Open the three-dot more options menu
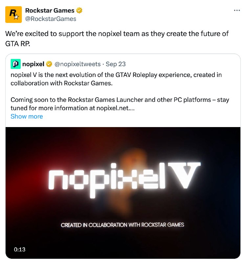The image size is (246, 262). click(x=236, y=10)
